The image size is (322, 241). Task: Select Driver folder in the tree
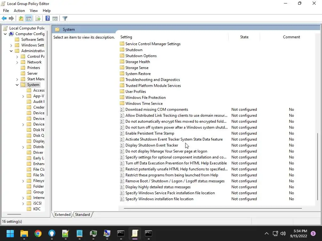[38, 153]
